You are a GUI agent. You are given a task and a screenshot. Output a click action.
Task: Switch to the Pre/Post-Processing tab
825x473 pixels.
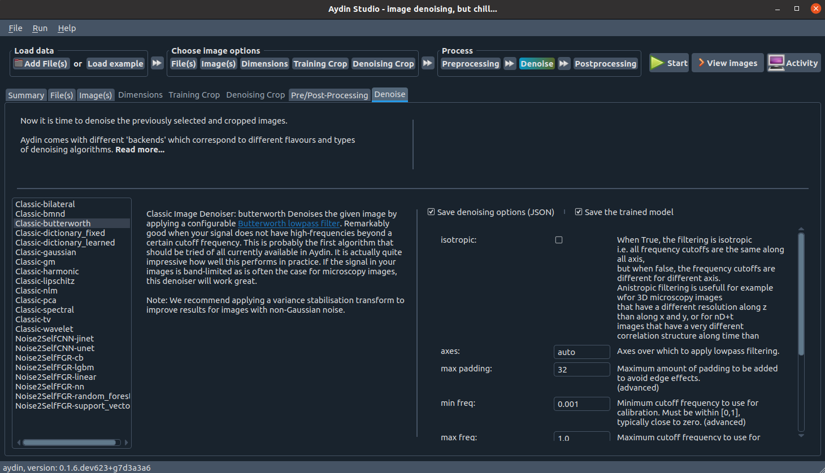(329, 95)
